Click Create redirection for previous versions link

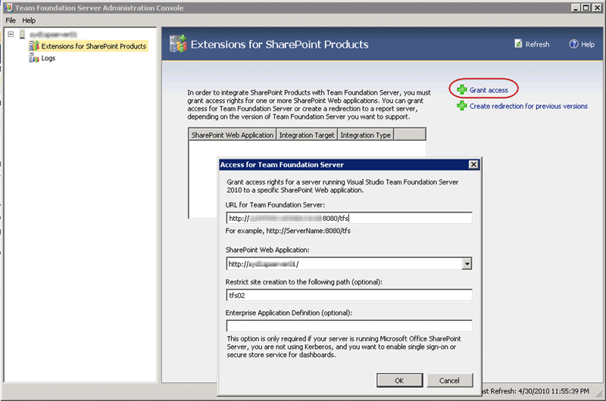[528, 106]
